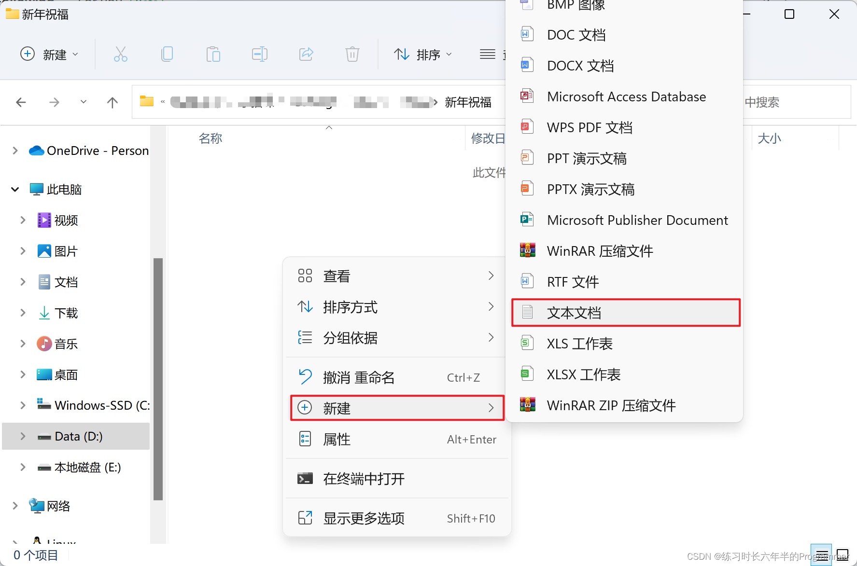Expand OneDrive - Personal tree node

(x=15, y=151)
